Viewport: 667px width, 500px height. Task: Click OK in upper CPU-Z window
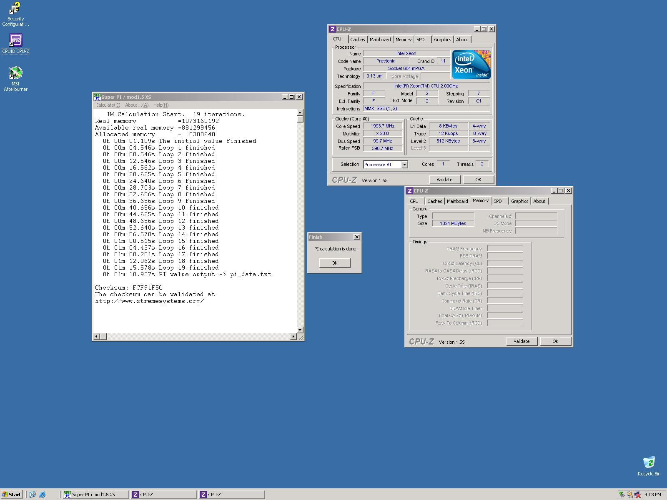[x=478, y=180]
